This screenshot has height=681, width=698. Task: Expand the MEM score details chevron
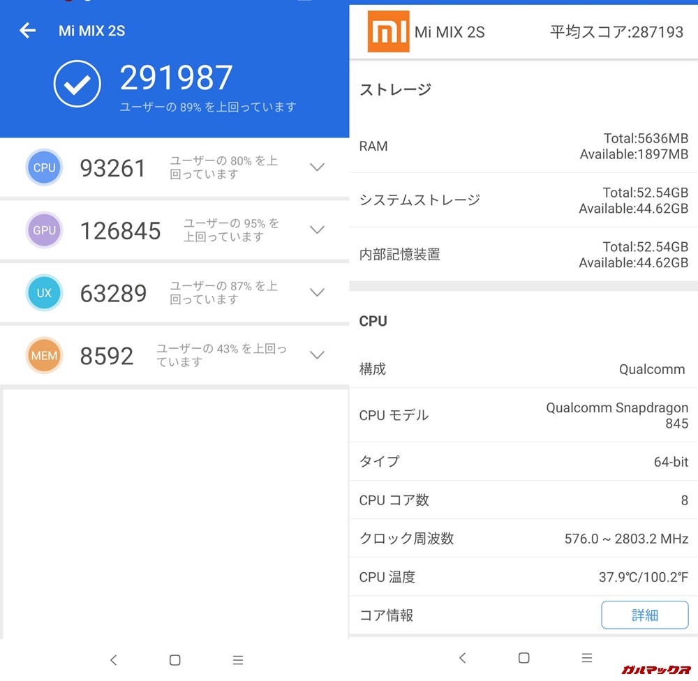(x=317, y=356)
